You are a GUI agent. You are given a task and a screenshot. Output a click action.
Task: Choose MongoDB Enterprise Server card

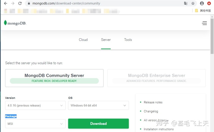tap(156, 78)
